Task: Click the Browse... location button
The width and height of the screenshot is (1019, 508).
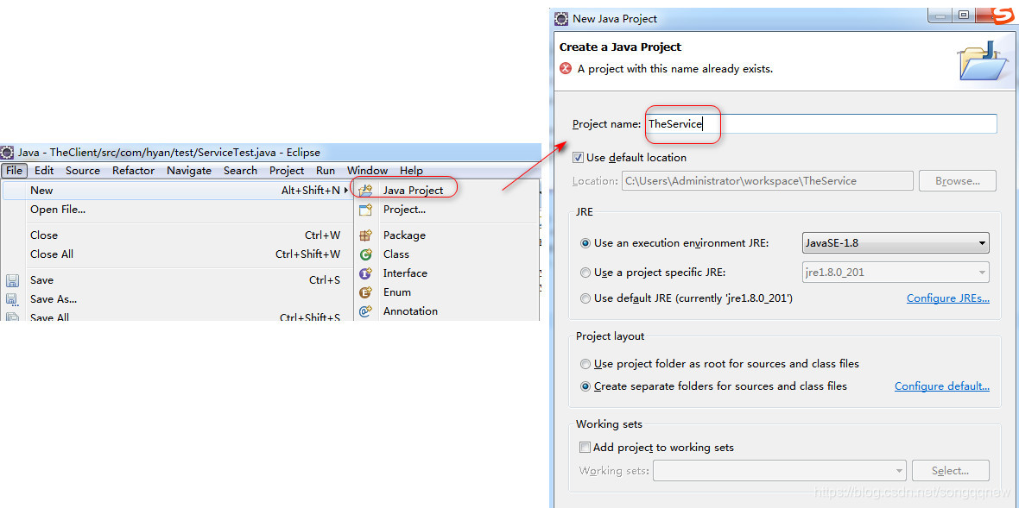Action: (958, 181)
